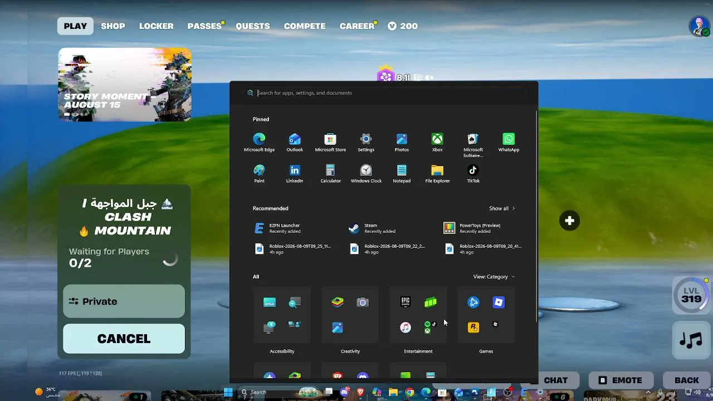Image resolution: width=713 pixels, height=401 pixels.
Task: Open the Story Moment August 15 banner
Action: click(125, 85)
